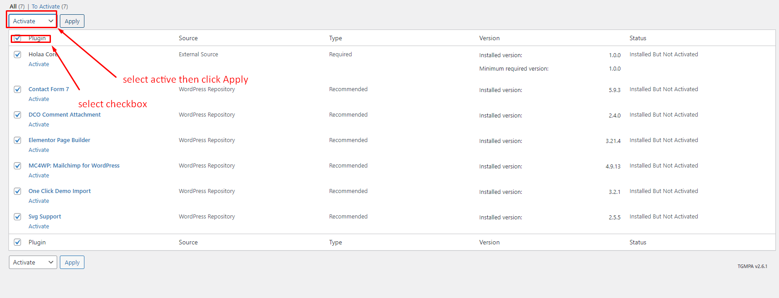This screenshot has width=779, height=298.
Task: Toggle the select-all checkbox in the table footer
Action: 17,242
